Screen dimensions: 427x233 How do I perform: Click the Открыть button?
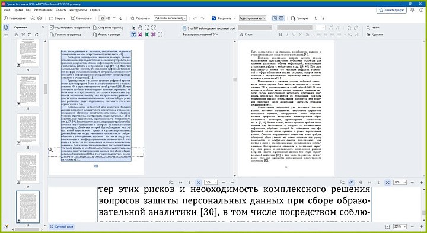click(57, 18)
